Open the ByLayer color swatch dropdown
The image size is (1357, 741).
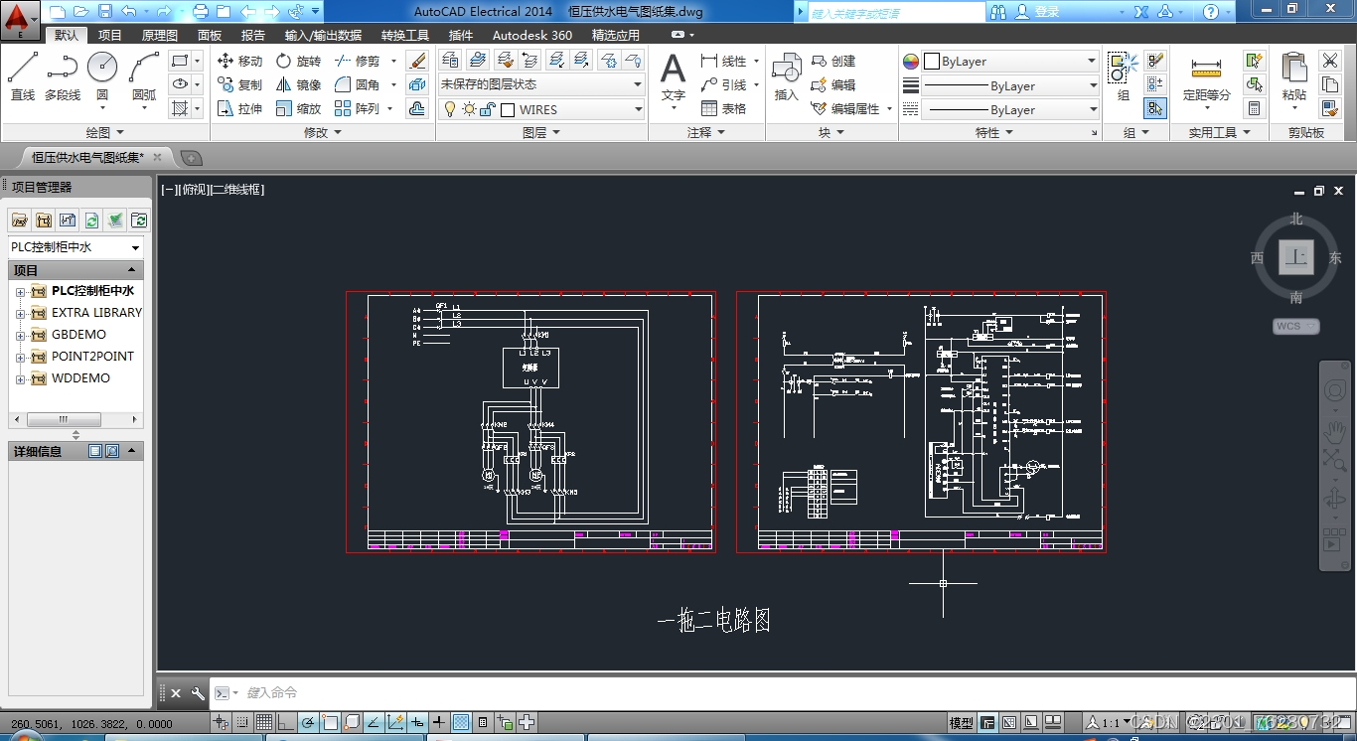pos(1010,61)
